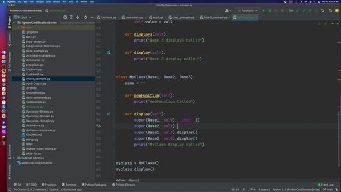The height and width of the screenshot is (192, 341).
Task: Open Search Everywhere magnifier icon
Action: pos(330,11)
